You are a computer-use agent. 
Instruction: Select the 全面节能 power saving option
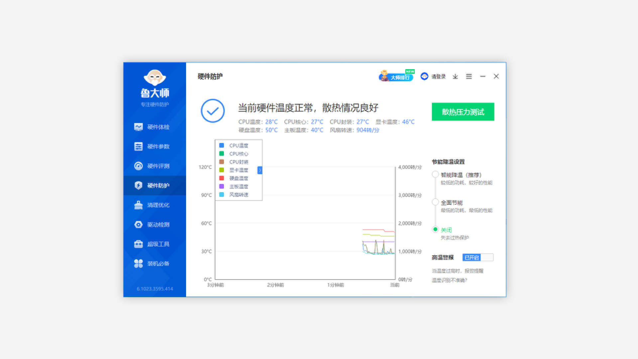(x=436, y=202)
